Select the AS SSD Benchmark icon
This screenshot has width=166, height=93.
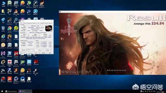(16, 63)
